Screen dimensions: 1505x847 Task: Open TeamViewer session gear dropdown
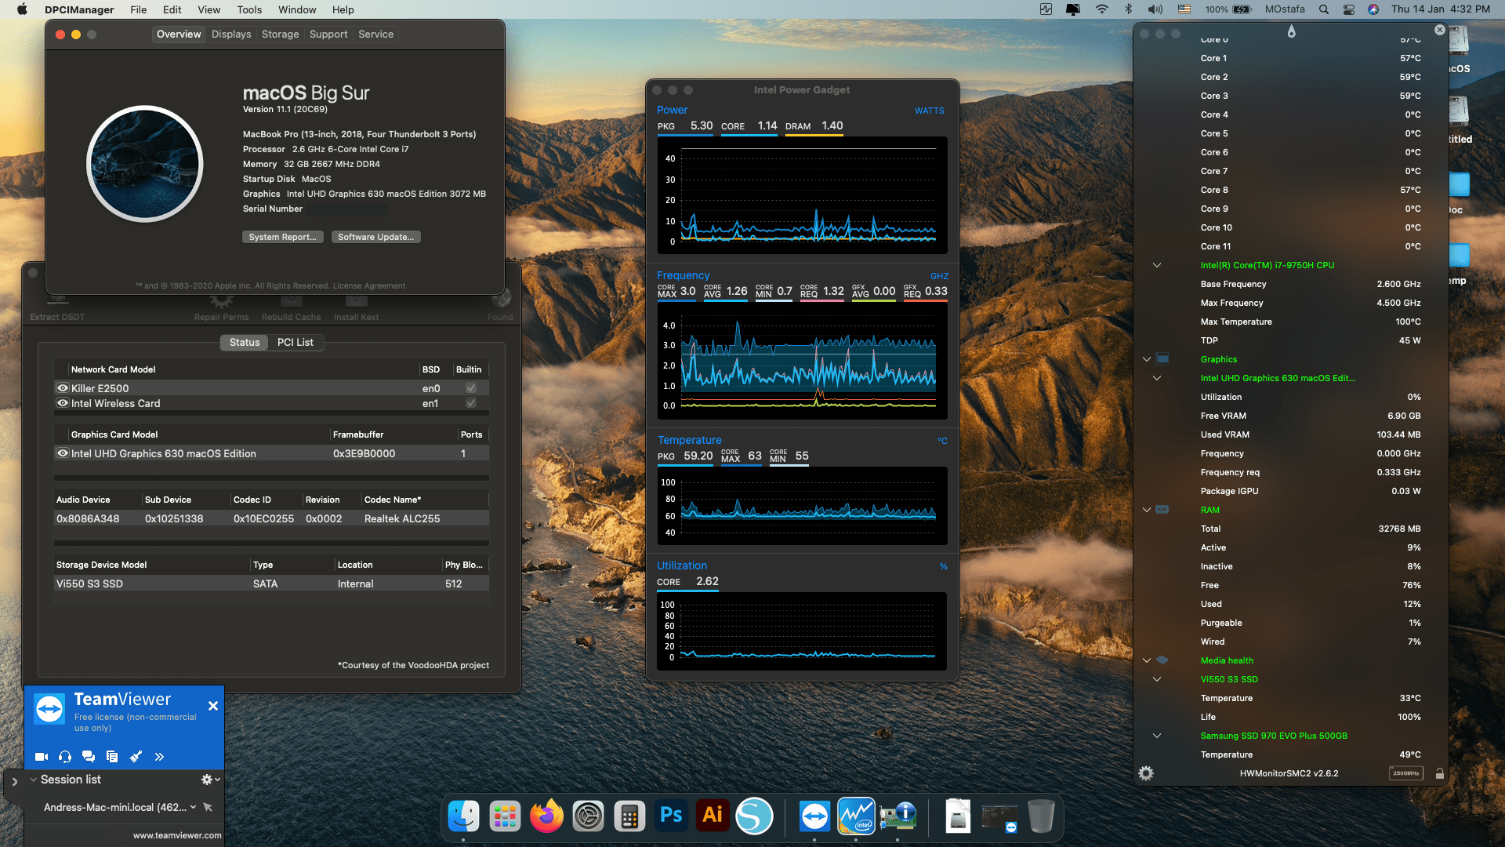[210, 780]
